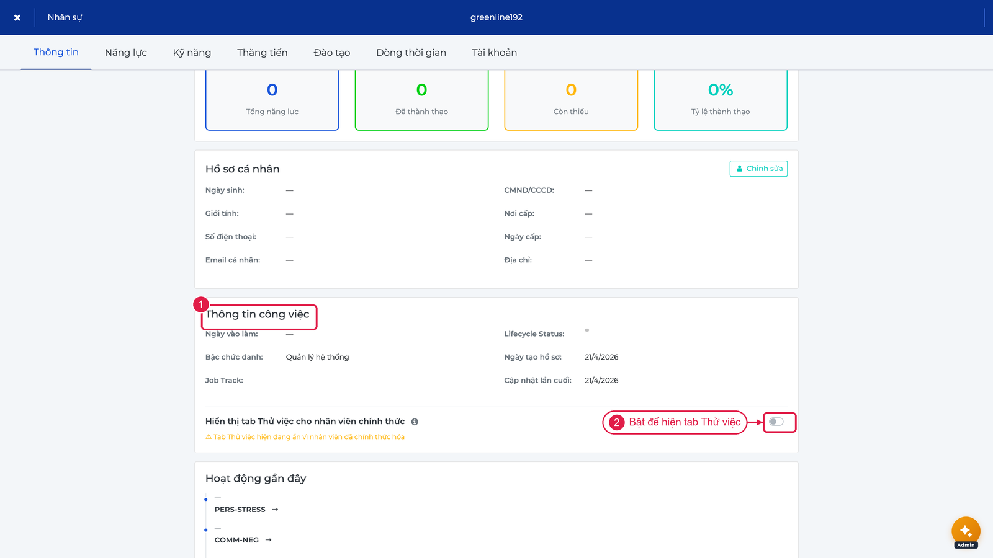Image resolution: width=993 pixels, height=558 pixels.
Task: Open the Năng lực tab
Action: click(x=126, y=53)
